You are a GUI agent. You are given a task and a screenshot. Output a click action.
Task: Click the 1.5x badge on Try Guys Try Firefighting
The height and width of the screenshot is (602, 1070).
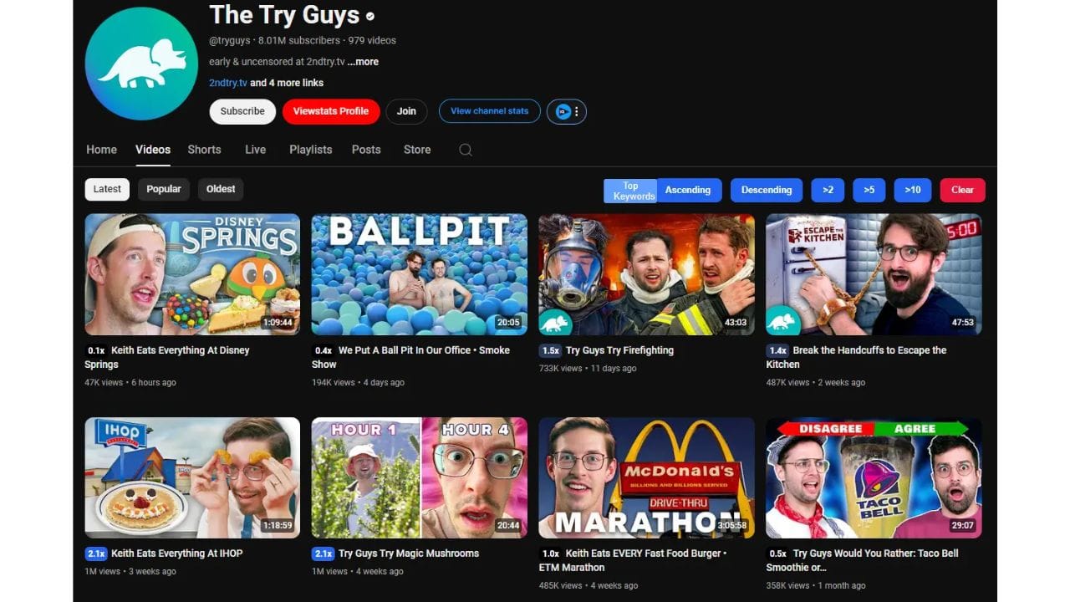[x=550, y=350]
